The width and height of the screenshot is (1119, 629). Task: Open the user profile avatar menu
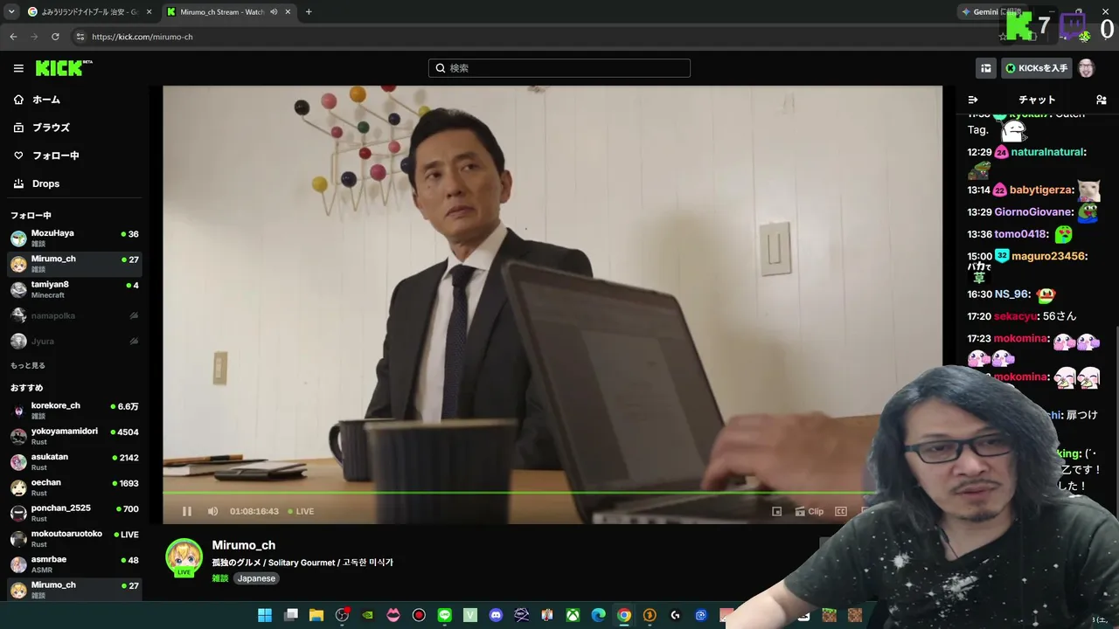[1087, 68]
